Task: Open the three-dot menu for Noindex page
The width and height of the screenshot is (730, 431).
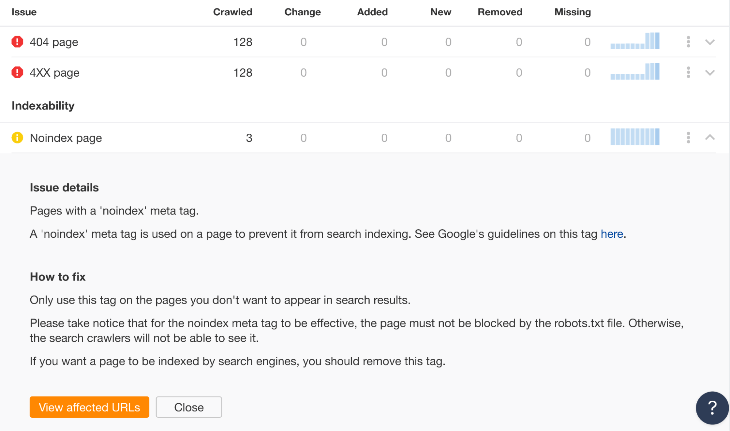Action: click(688, 138)
